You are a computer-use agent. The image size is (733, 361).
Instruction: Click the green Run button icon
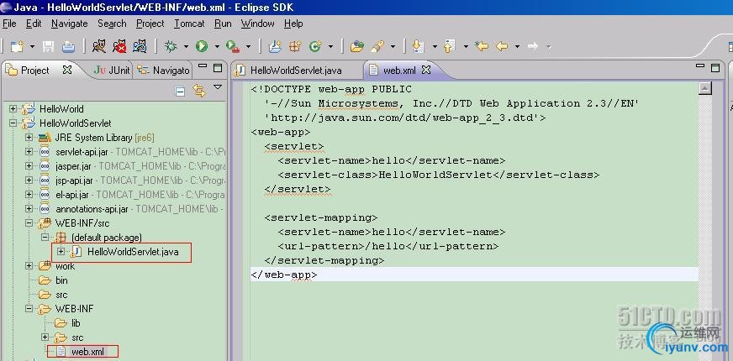[202, 46]
